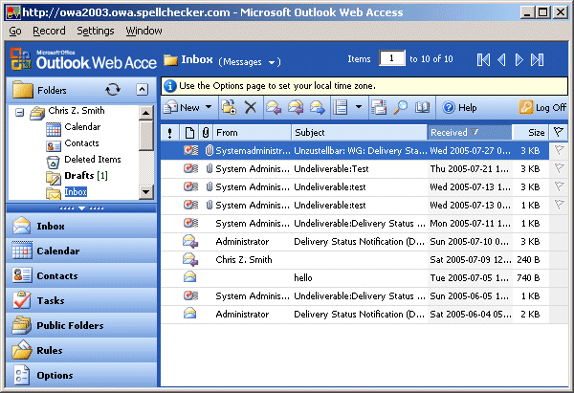This screenshot has height=393, width=574.
Task: Click the Move/Copy to folder icon
Action: click(229, 108)
